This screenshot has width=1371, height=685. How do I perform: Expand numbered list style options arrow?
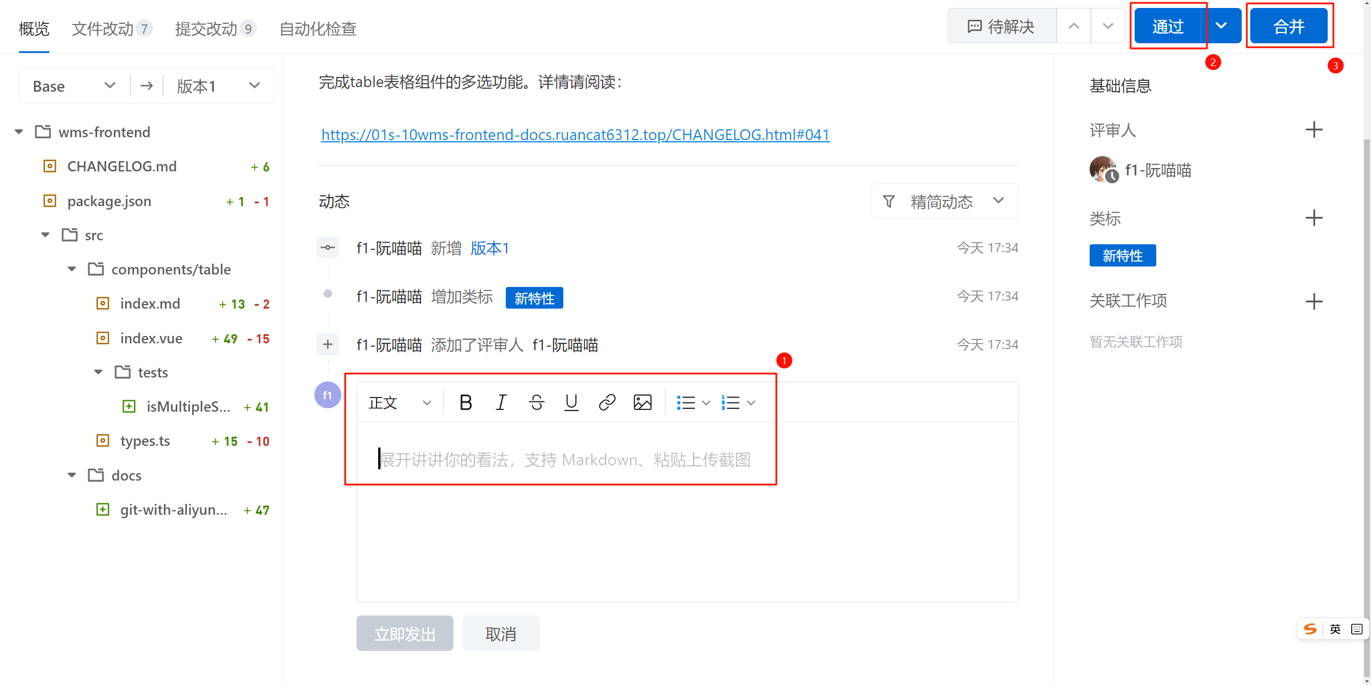751,403
